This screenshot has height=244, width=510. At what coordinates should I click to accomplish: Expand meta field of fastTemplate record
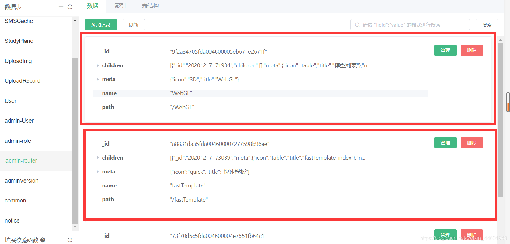pos(98,172)
